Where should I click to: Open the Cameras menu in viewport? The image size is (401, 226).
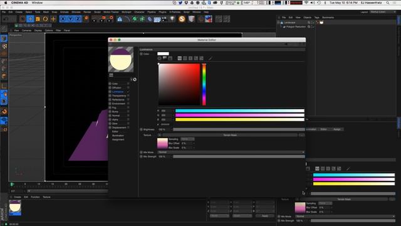click(x=26, y=31)
